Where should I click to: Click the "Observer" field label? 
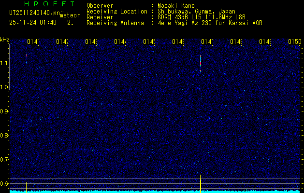(100, 6)
